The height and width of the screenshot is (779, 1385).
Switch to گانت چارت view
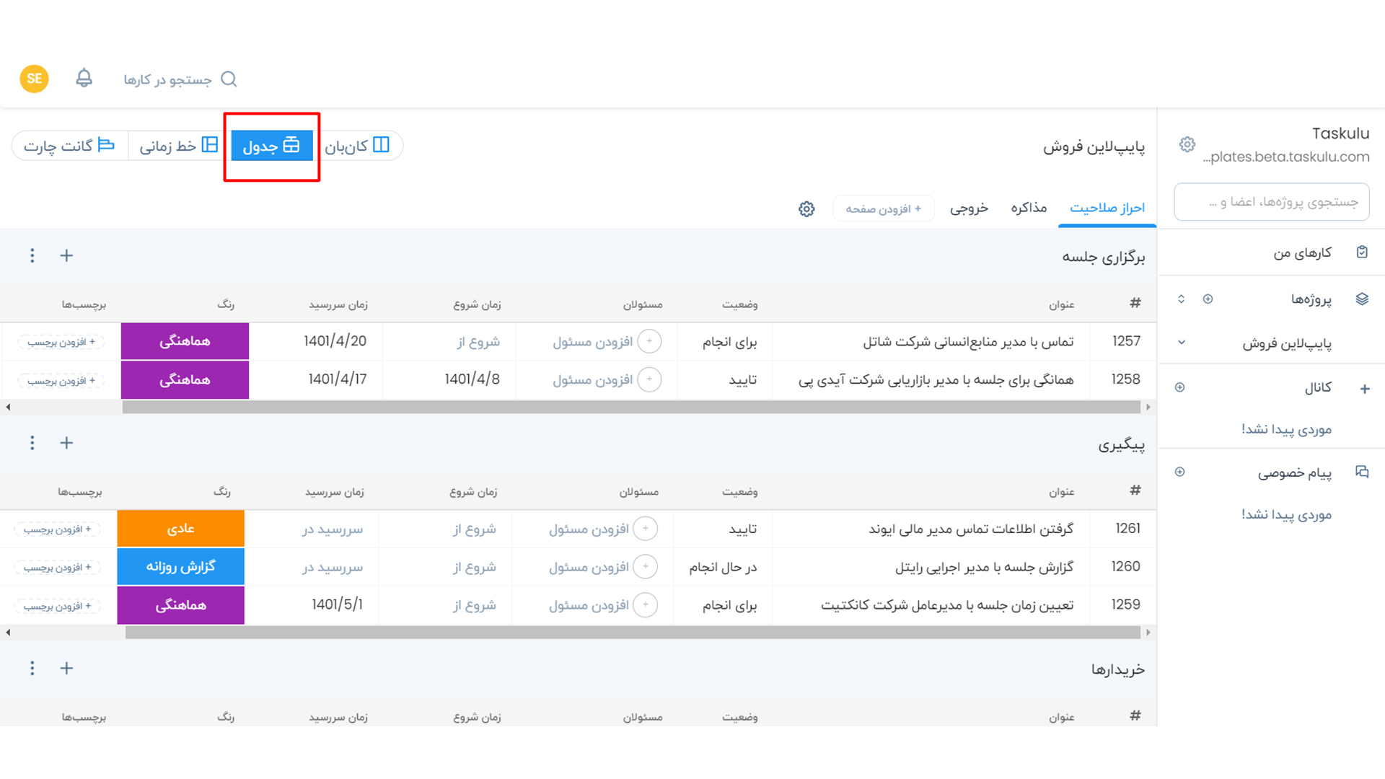[x=69, y=146]
